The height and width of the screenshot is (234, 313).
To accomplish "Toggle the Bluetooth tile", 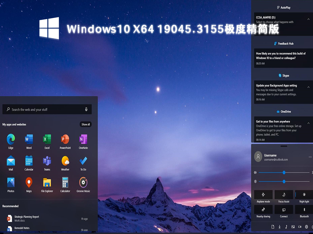I will [304, 210].
